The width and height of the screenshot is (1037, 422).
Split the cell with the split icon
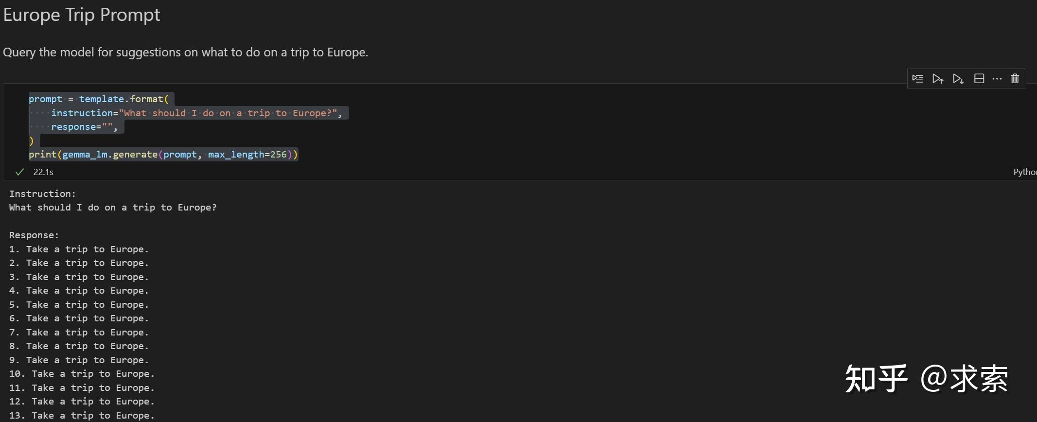979,79
